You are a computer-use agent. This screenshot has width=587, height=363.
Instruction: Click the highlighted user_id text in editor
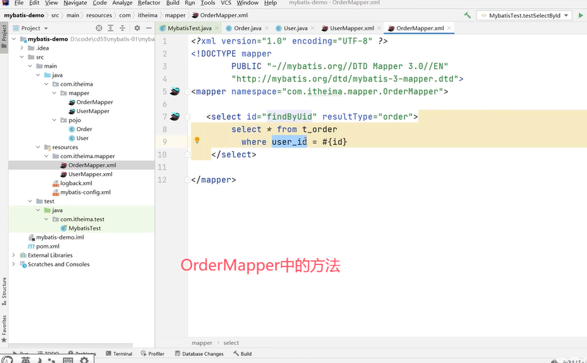[x=290, y=142]
